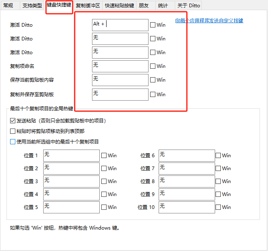Click the 向每个应用程序发送自定义按键 link
This screenshot has height=251, width=268.
click(x=209, y=21)
